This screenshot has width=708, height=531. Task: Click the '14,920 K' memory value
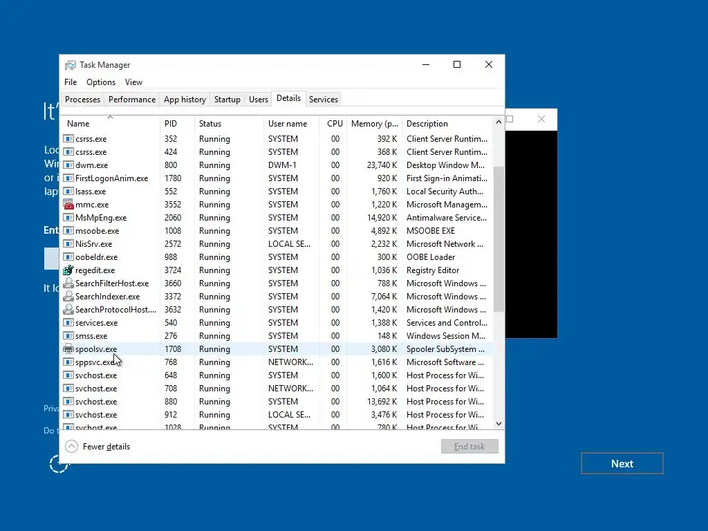(382, 218)
